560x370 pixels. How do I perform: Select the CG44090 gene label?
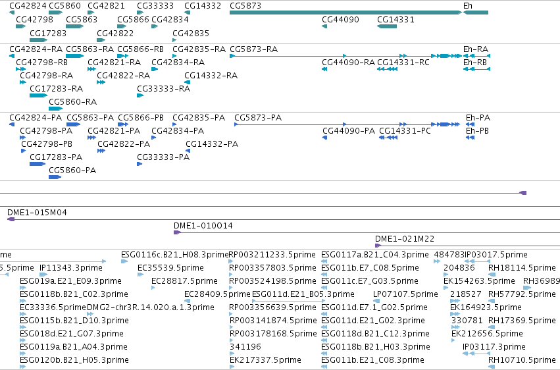(x=340, y=19)
